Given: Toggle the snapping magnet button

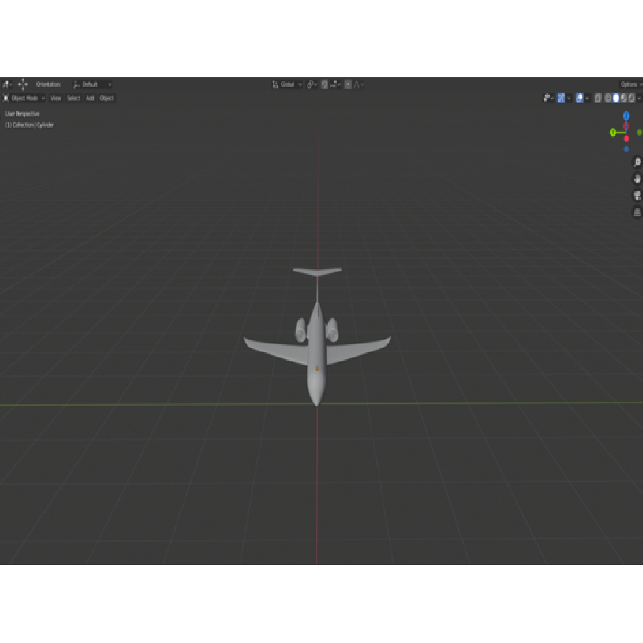Looking at the screenshot, I should [x=325, y=84].
